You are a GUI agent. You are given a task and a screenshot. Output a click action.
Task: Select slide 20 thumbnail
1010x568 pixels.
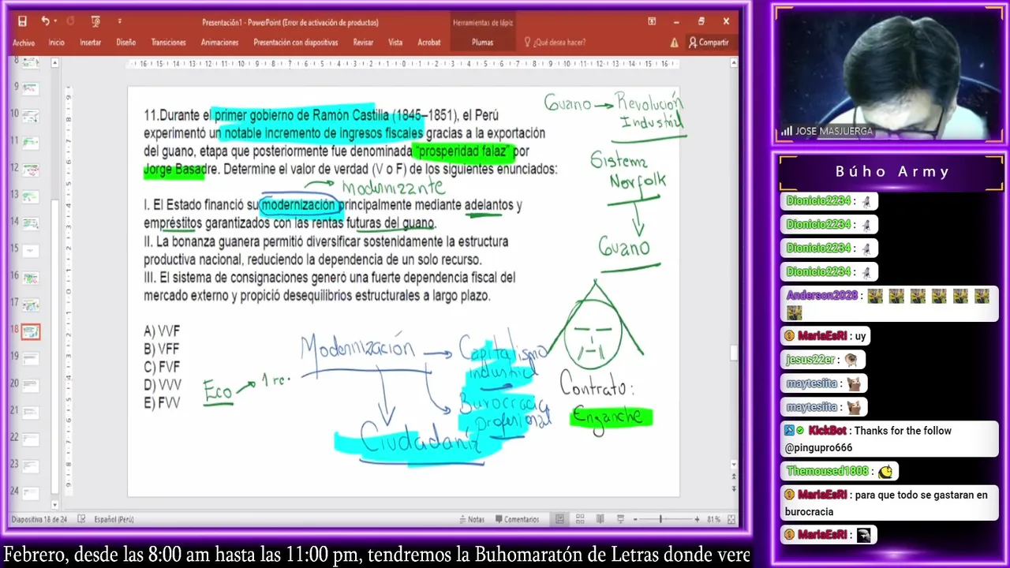[31, 385]
